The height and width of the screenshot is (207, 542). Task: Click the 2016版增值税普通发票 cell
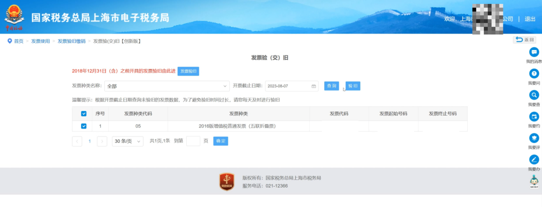pyautogui.click(x=238, y=126)
